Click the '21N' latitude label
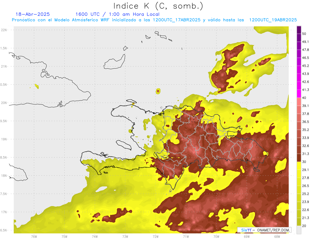The image size is (311, 240). [4, 66]
